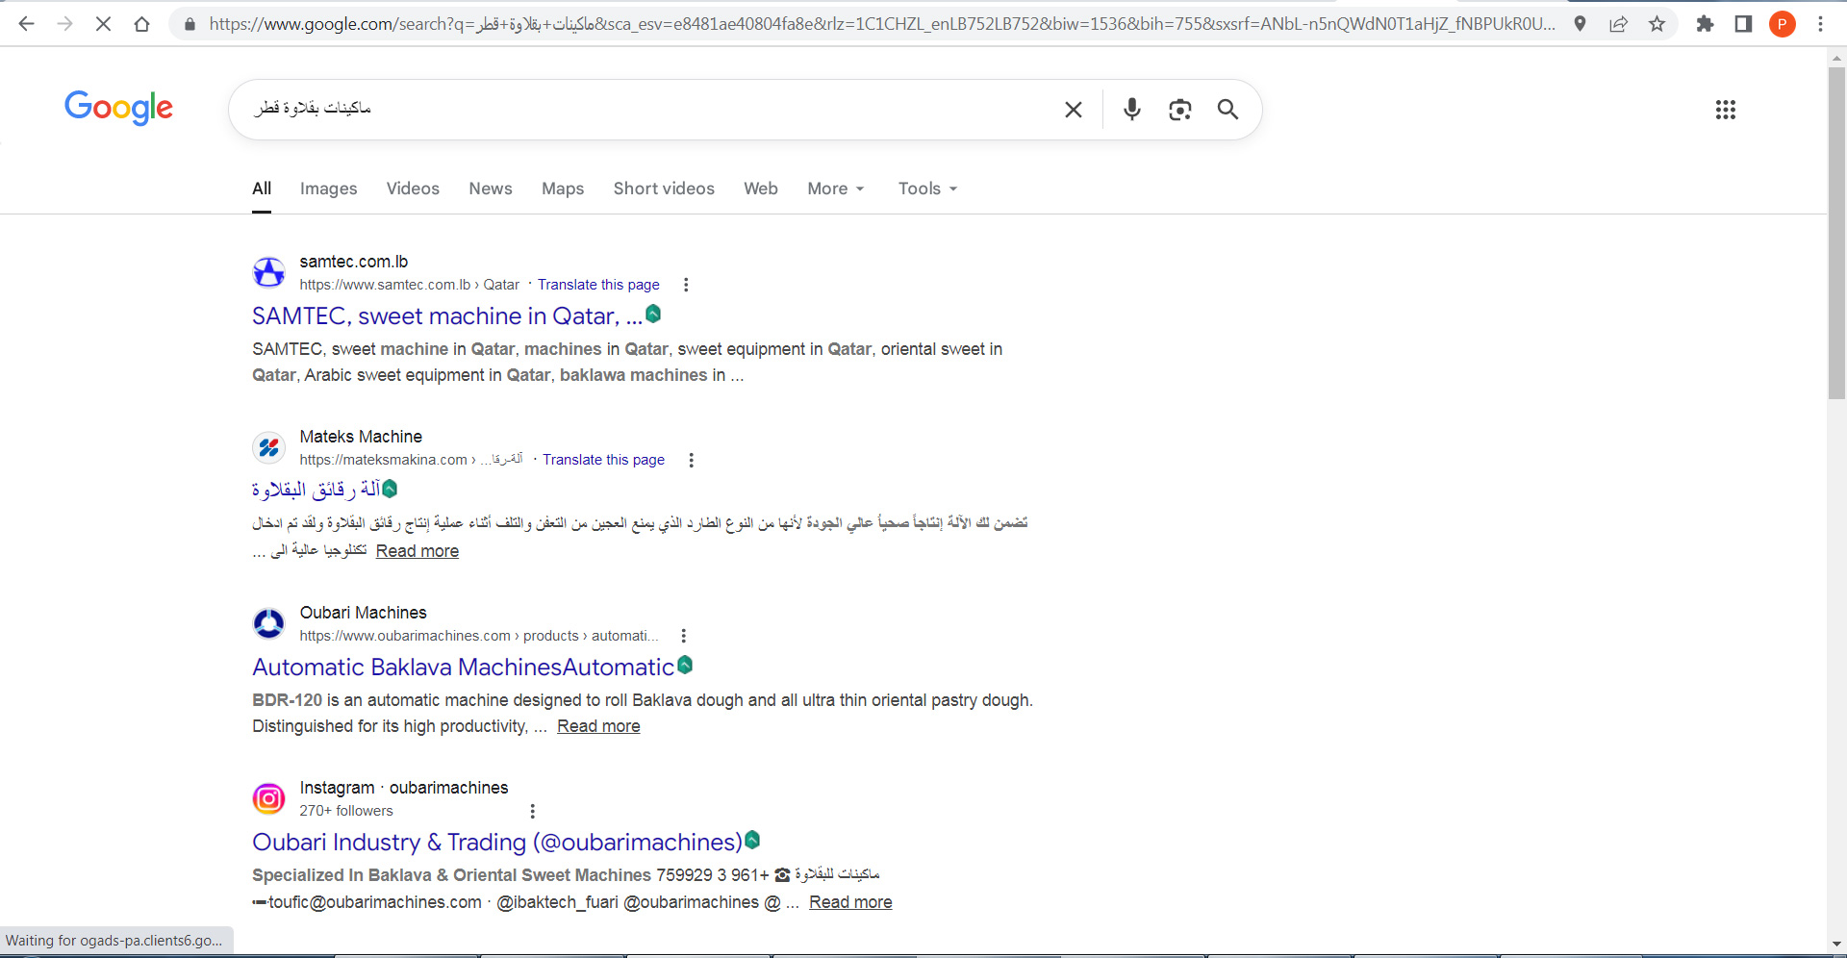The height and width of the screenshot is (958, 1847).
Task: Switch to Maps tab
Action: click(563, 189)
